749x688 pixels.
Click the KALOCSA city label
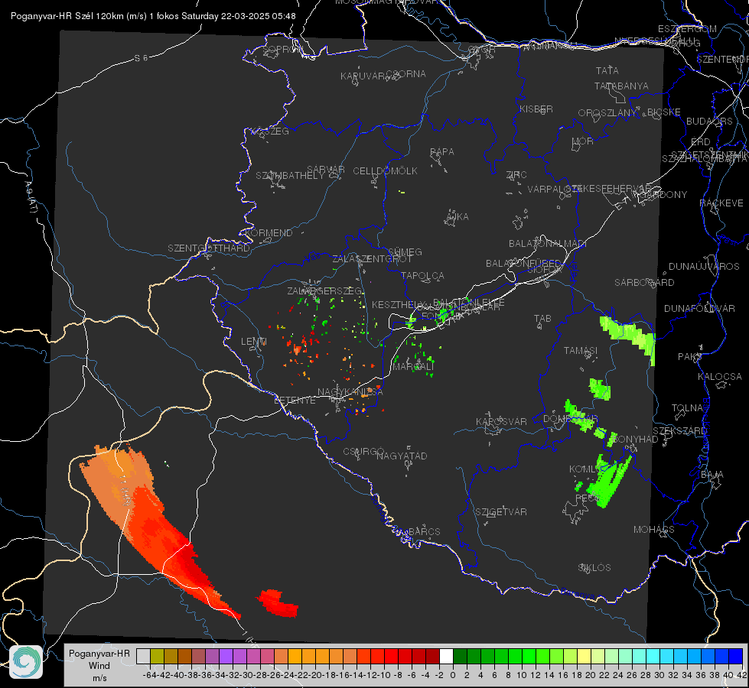coord(720,377)
